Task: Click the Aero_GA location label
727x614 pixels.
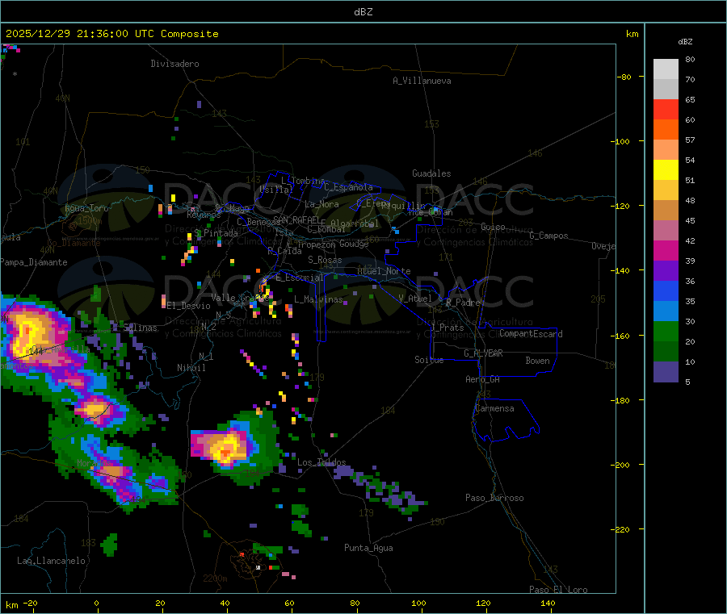Action: coord(483,379)
